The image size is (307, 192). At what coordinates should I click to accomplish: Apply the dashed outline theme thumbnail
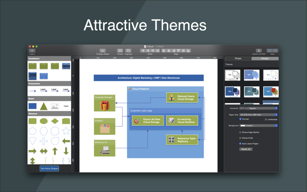(271, 75)
